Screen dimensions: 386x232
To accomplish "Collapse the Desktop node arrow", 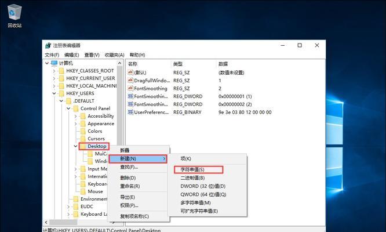I will point(76,146).
